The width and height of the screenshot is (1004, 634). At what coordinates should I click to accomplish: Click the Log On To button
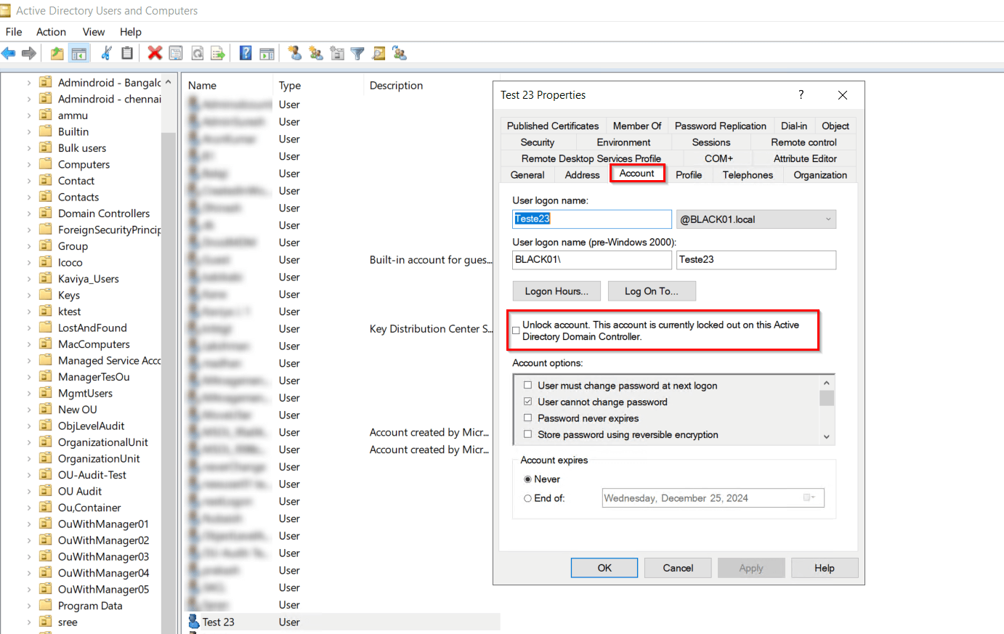tap(652, 290)
